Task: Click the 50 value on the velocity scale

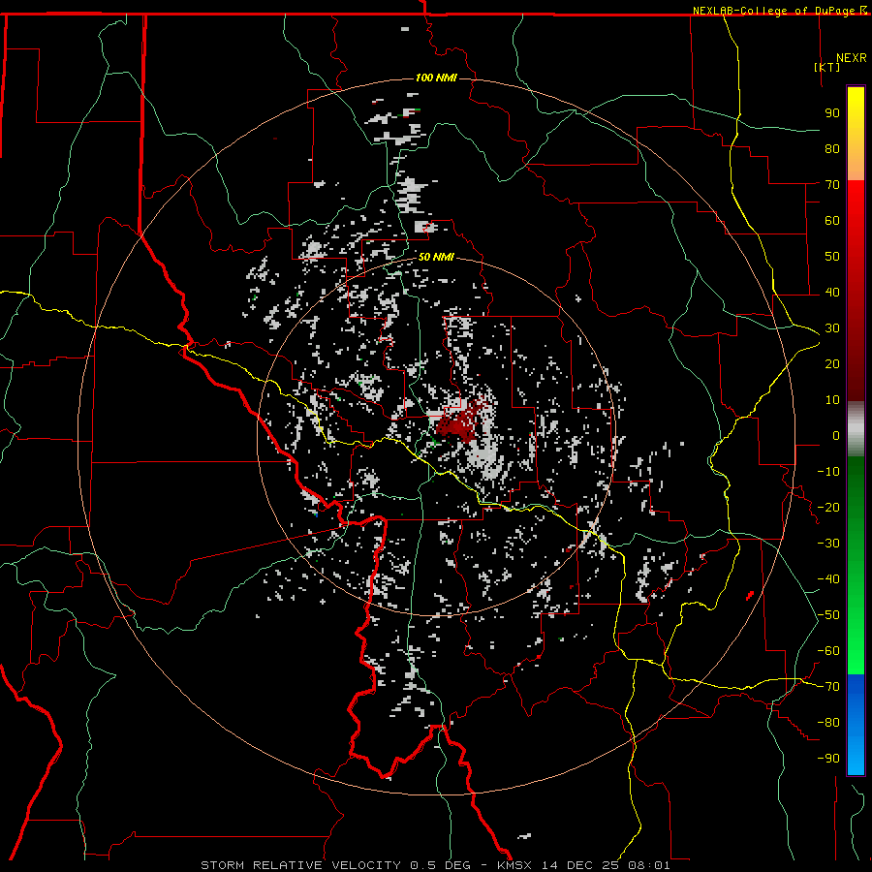Action: 832,257
